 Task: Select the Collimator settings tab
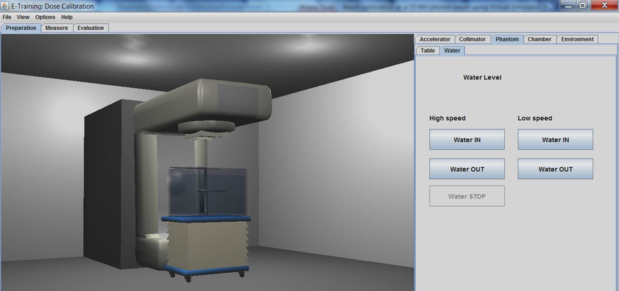click(x=473, y=39)
